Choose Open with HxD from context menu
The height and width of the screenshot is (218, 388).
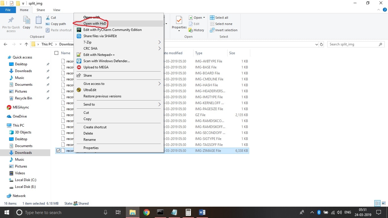pyautogui.click(x=95, y=24)
